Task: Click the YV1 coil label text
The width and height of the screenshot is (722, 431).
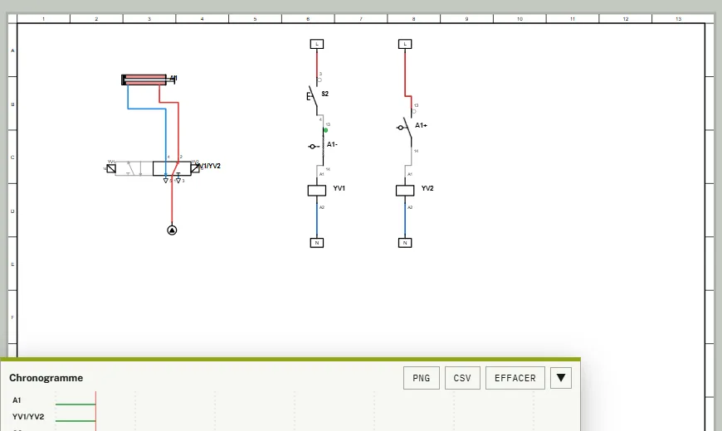Action: (339, 188)
